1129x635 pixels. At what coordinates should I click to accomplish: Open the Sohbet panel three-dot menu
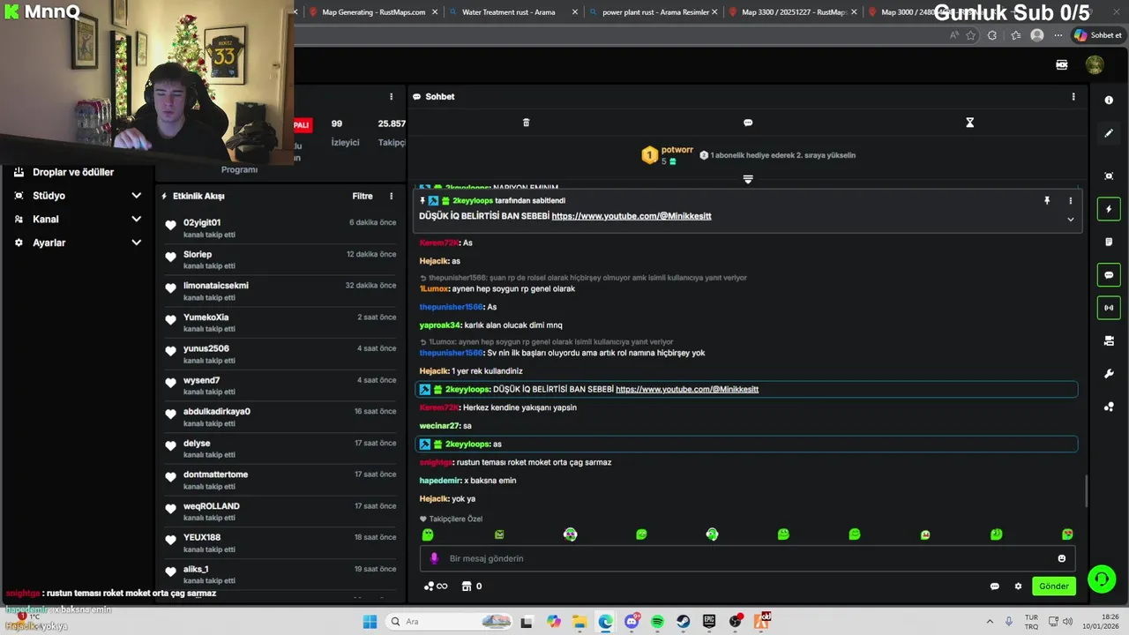click(1073, 96)
